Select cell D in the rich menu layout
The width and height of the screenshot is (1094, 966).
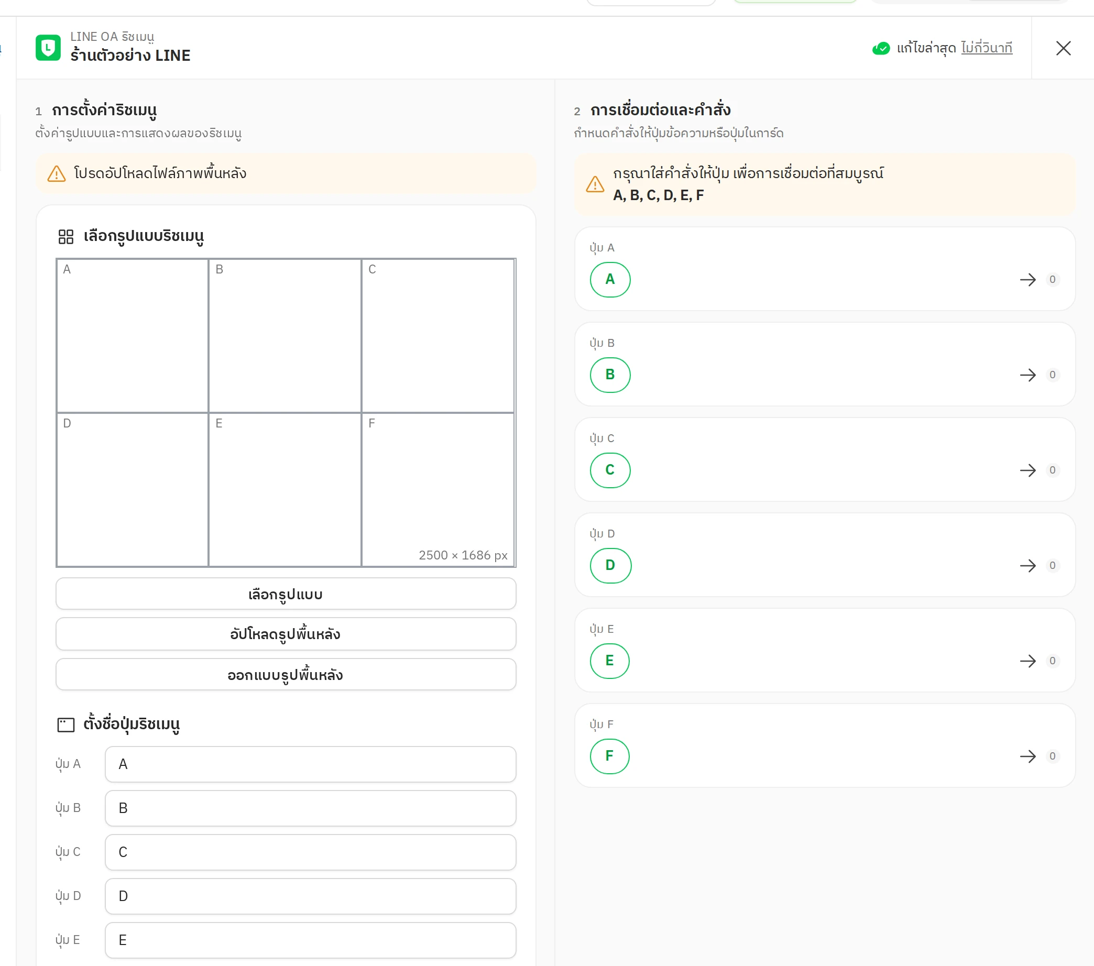132,489
